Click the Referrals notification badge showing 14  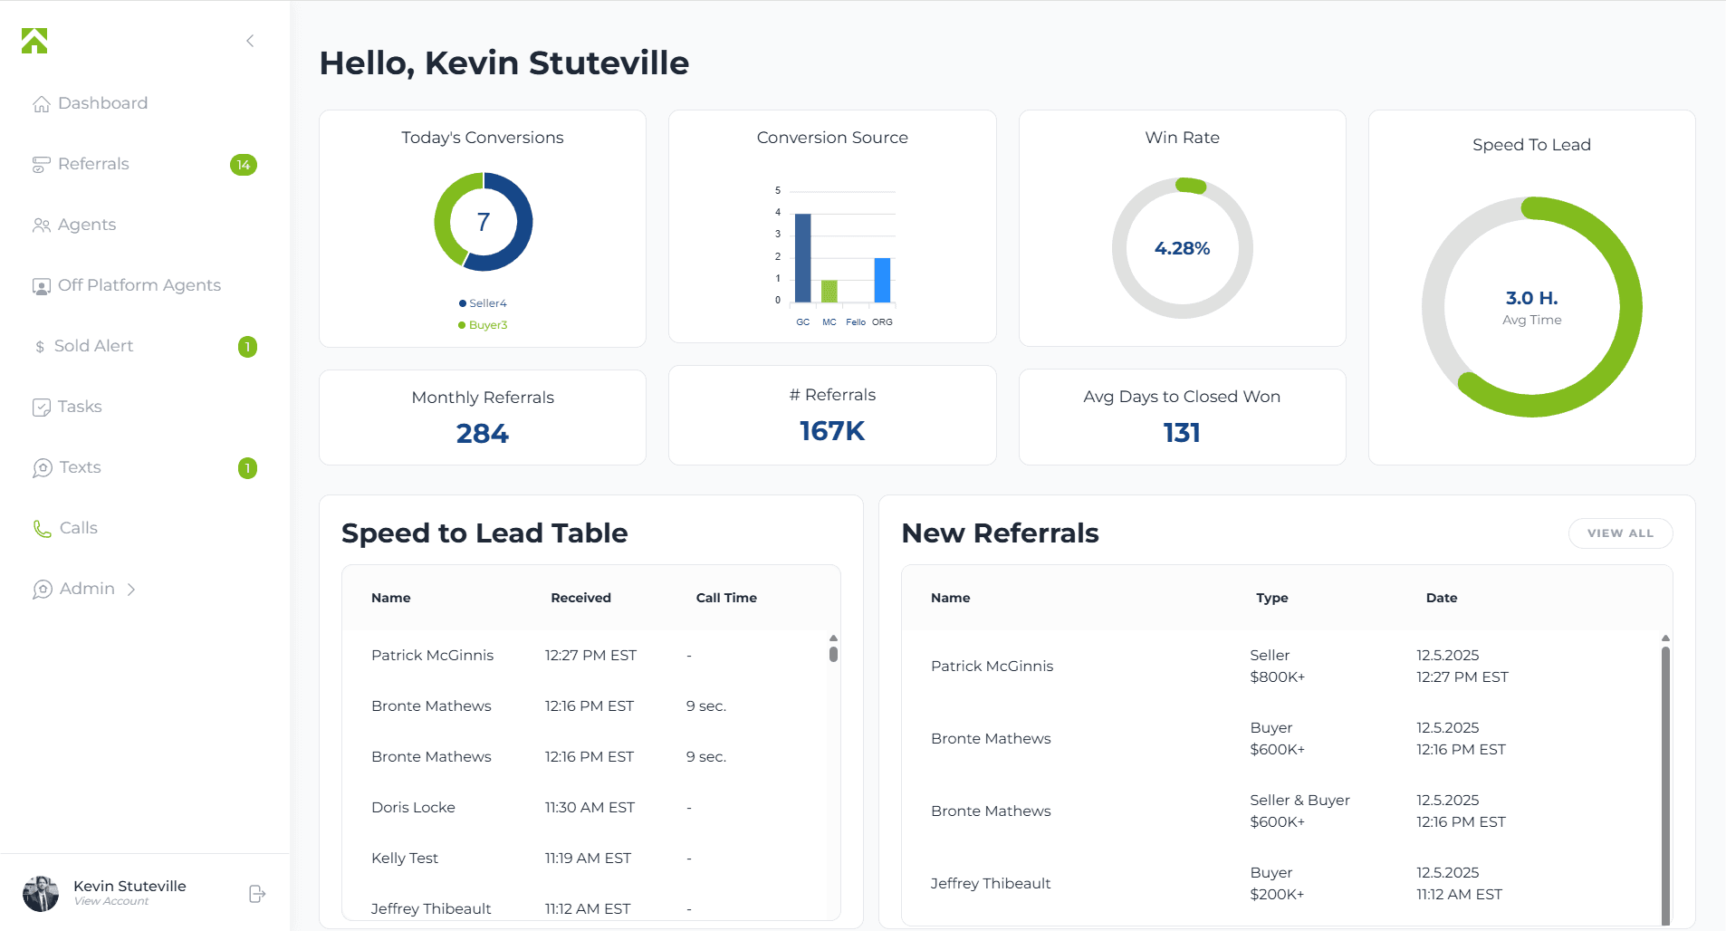click(x=244, y=165)
